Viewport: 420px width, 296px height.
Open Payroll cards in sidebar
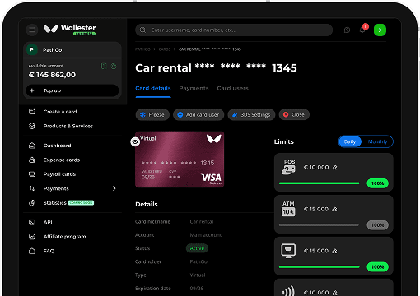tap(59, 174)
